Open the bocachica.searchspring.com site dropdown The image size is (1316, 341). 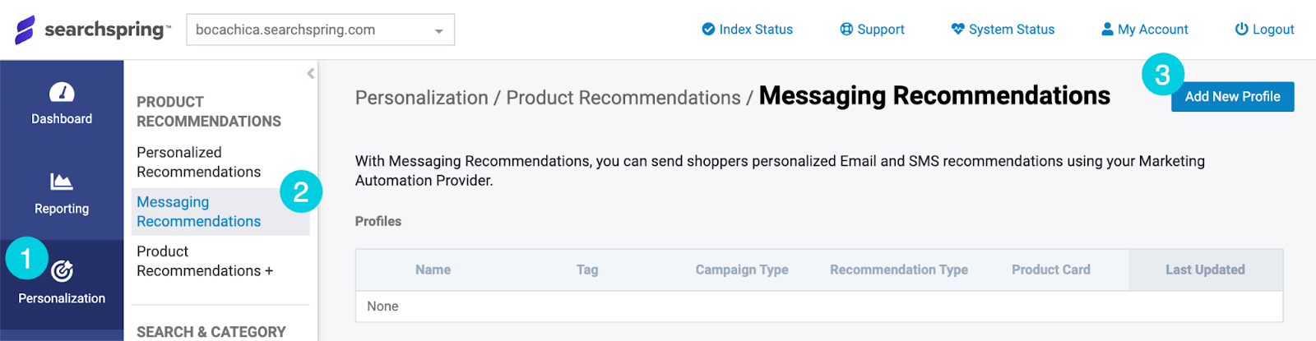pos(321,30)
